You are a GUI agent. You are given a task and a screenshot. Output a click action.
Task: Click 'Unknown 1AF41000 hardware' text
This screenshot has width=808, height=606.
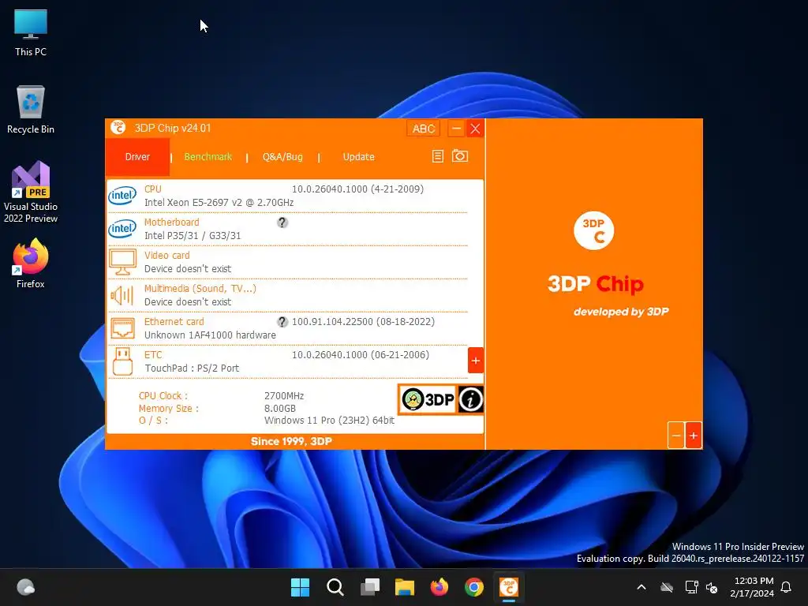click(210, 335)
